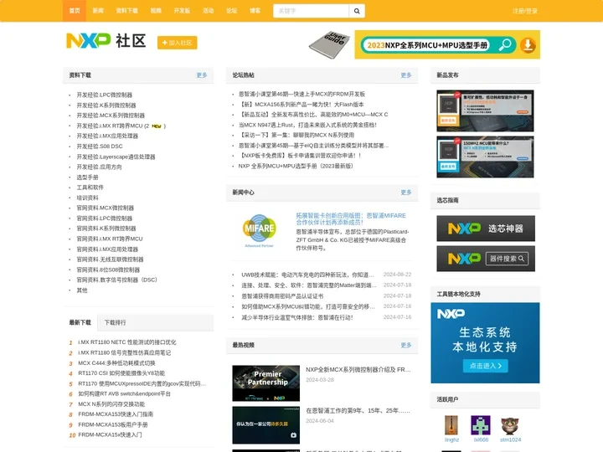
Task: Open the MIFARE logo image
Action: tap(259, 231)
